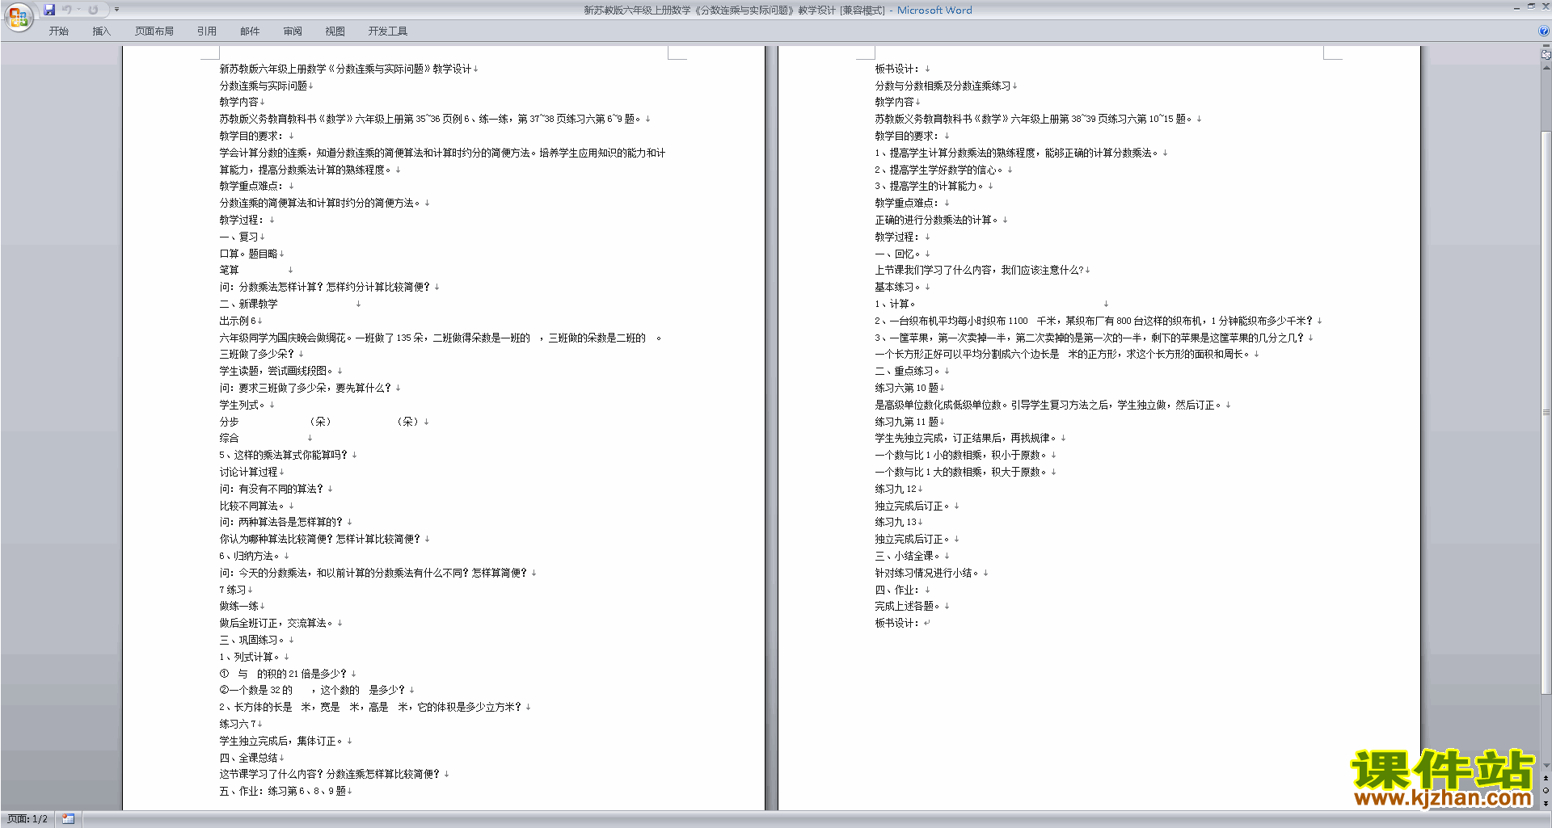Screen dimensions: 1552x828
Task: Toggle the ruler button above scrollbar
Action: [x=1546, y=55]
